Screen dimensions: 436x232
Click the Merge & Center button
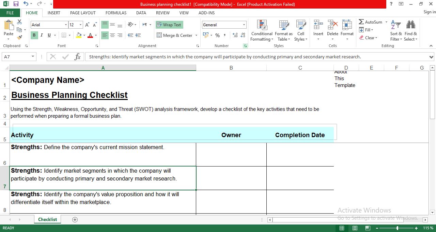click(174, 35)
